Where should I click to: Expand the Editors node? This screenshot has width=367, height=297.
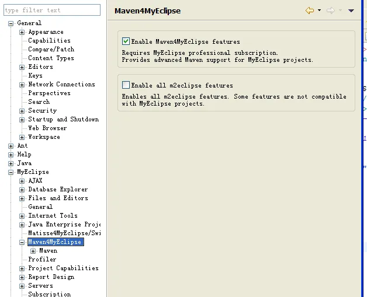click(22, 67)
